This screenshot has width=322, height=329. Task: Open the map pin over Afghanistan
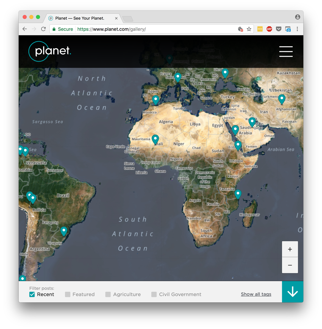pyautogui.click(x=282, y=100)
